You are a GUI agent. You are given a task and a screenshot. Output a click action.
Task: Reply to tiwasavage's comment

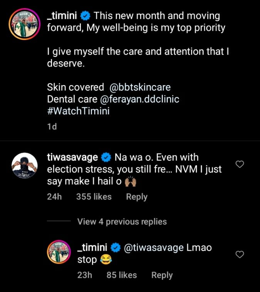coord(137,197)
